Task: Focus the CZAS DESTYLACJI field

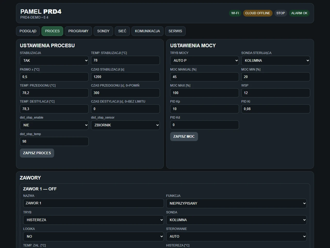Action: 125,109
